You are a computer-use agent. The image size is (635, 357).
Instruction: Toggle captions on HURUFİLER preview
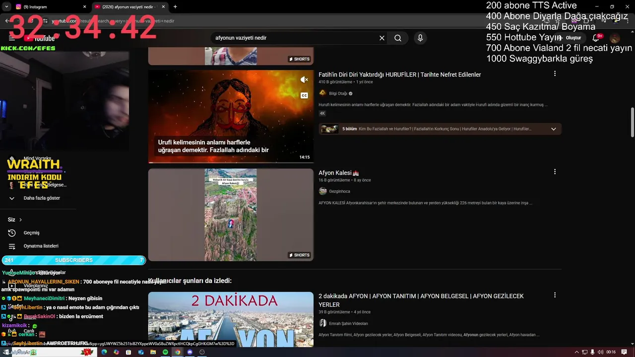pos(304,95)
